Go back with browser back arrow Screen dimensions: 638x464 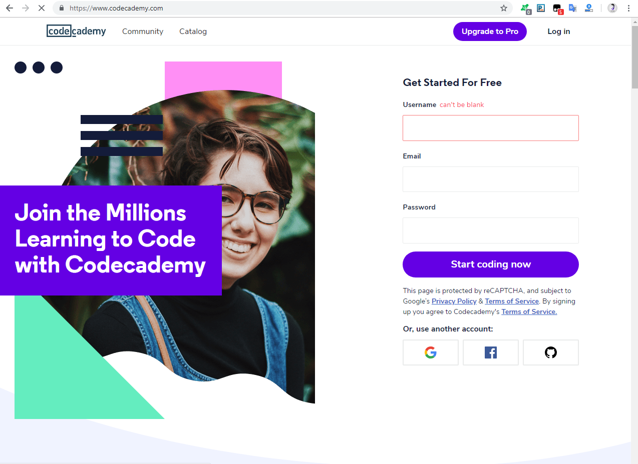tap(9, 8)
